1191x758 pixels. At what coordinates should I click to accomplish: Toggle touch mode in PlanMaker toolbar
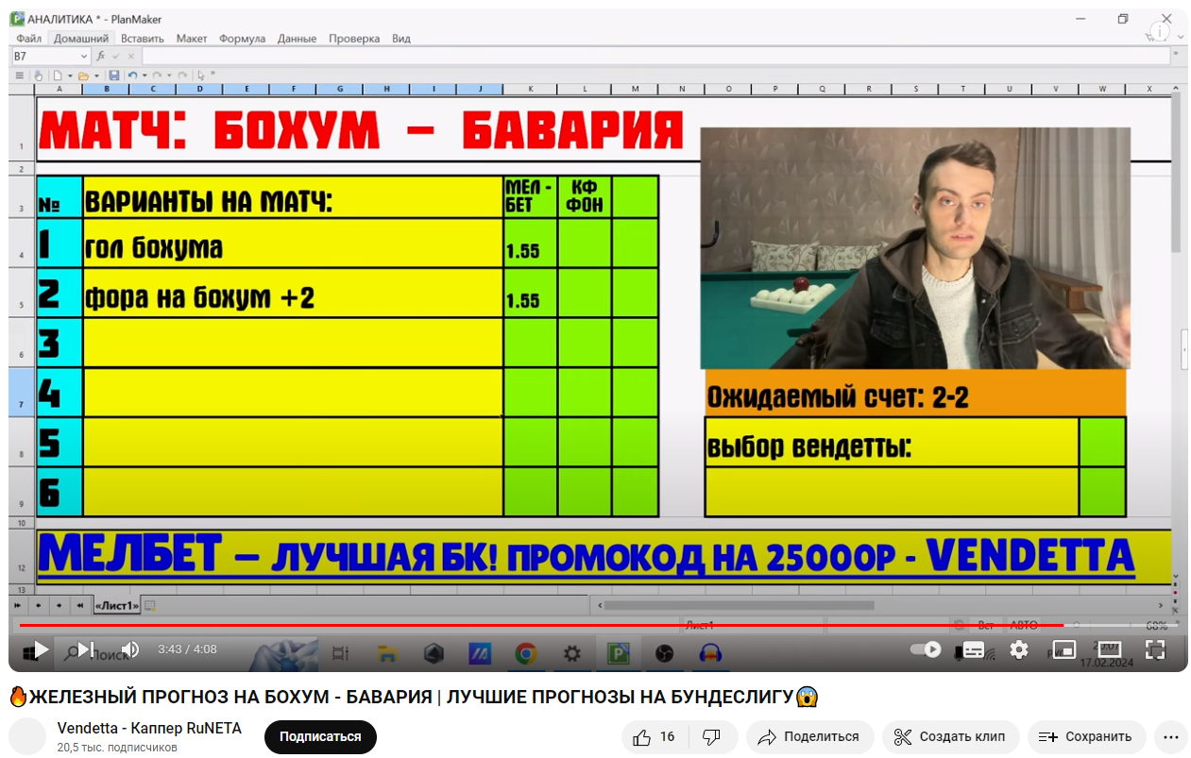[x=39, y=76]
